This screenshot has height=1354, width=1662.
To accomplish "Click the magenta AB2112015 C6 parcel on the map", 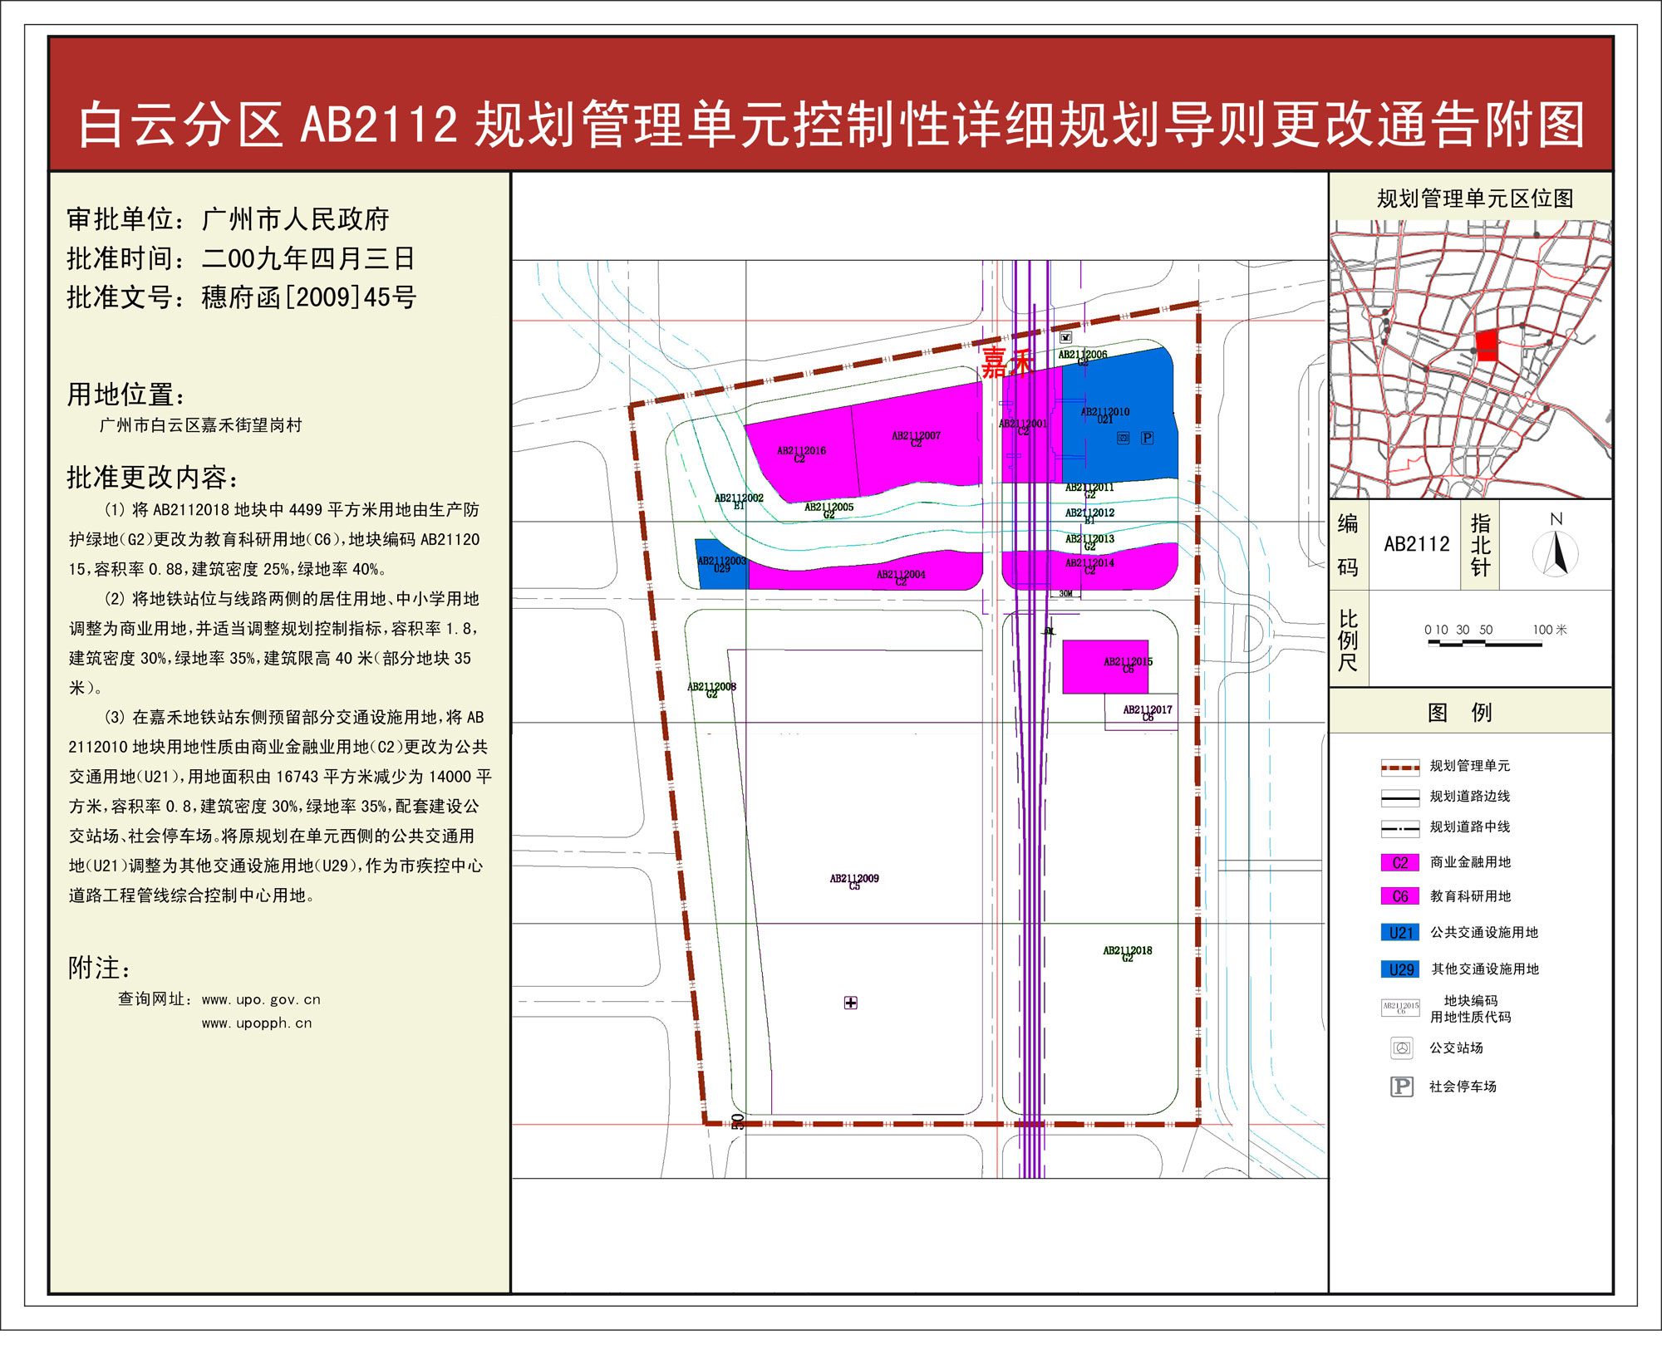I will coord(1104,667).
